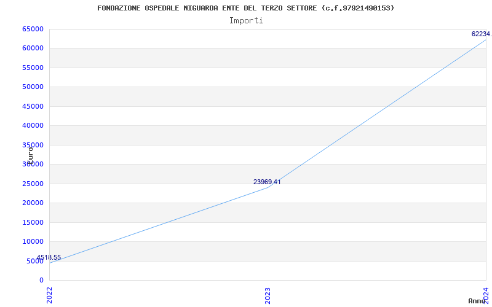Click the 45000 y-axis value
Viewport: 492px width, 307px height.
(x=33, y=106)
